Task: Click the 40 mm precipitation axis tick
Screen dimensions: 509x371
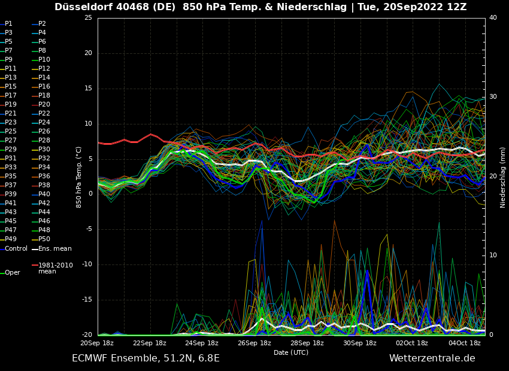Action: 493,18
